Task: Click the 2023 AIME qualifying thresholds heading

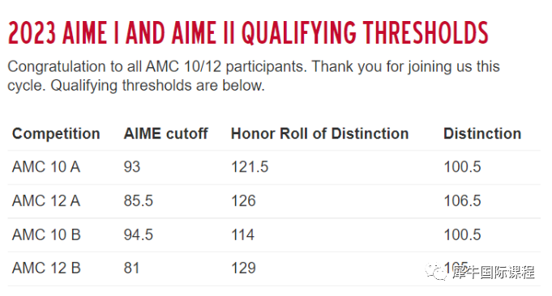Action: [x=248, y=33]
